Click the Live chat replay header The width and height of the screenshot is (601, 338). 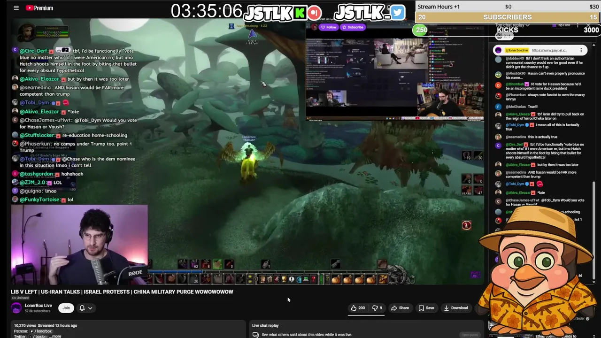[x=265, y=325]
